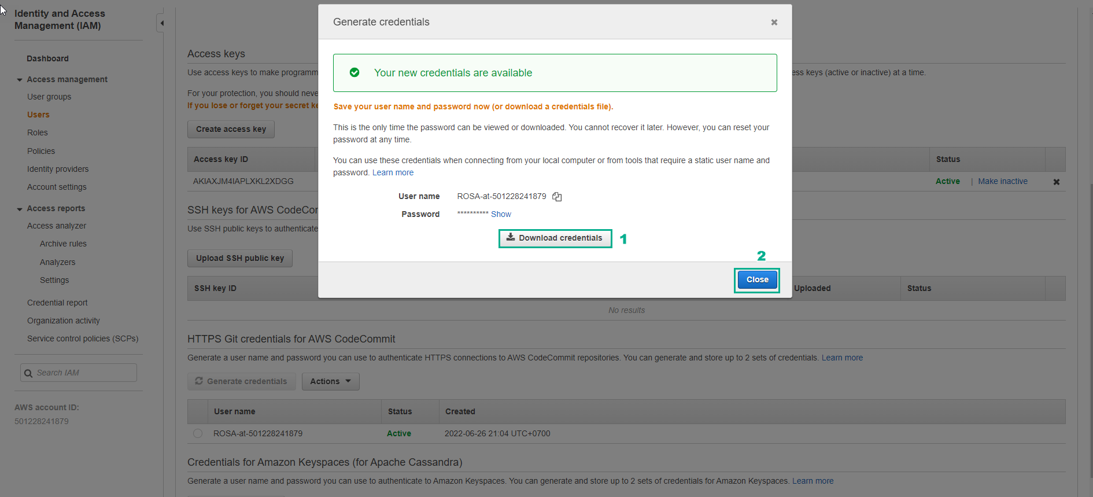Open Roles in the sidebar

[x=38, y=132]
